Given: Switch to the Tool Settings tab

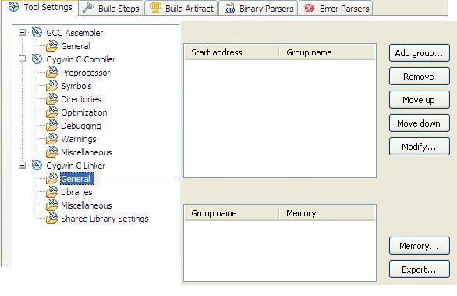Looking at the screenshot, I should pos(40,7).
